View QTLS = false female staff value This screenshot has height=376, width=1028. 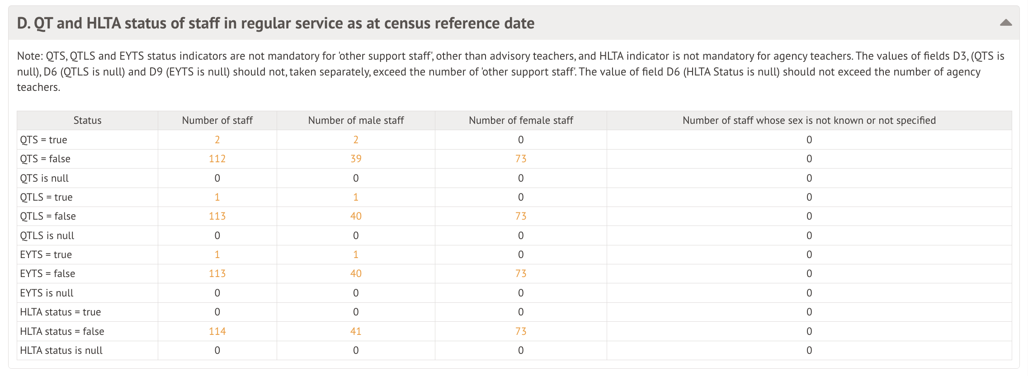tap(521, 216)
